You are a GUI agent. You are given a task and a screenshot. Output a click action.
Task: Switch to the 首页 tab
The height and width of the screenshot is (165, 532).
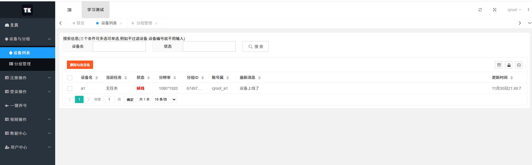click(79, 23)
